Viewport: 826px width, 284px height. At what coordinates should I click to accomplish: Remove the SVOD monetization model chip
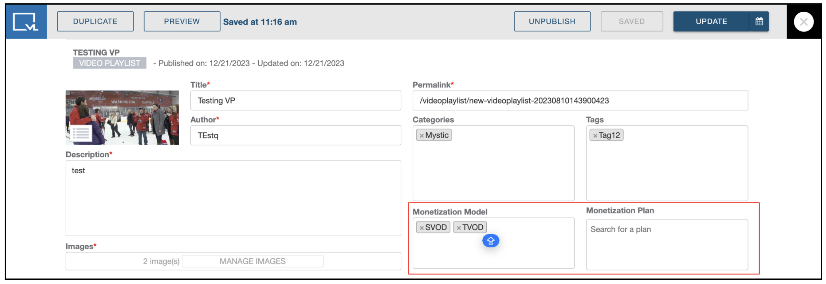coord(422,228)
